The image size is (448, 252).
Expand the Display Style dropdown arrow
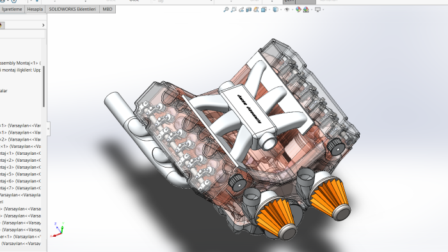[x=281, y=10]
